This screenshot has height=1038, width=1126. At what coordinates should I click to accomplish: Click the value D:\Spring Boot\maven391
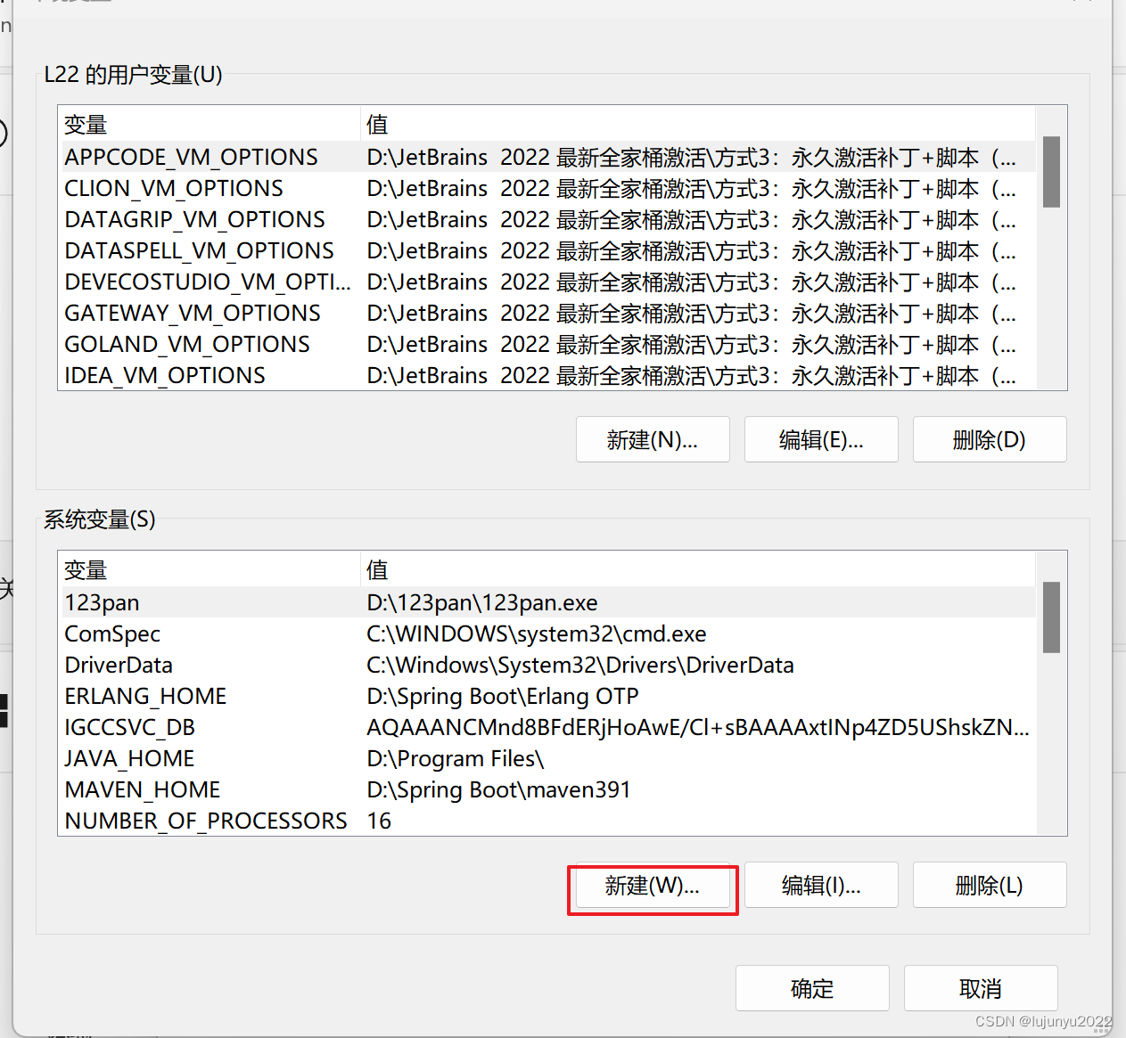[498, 789]
